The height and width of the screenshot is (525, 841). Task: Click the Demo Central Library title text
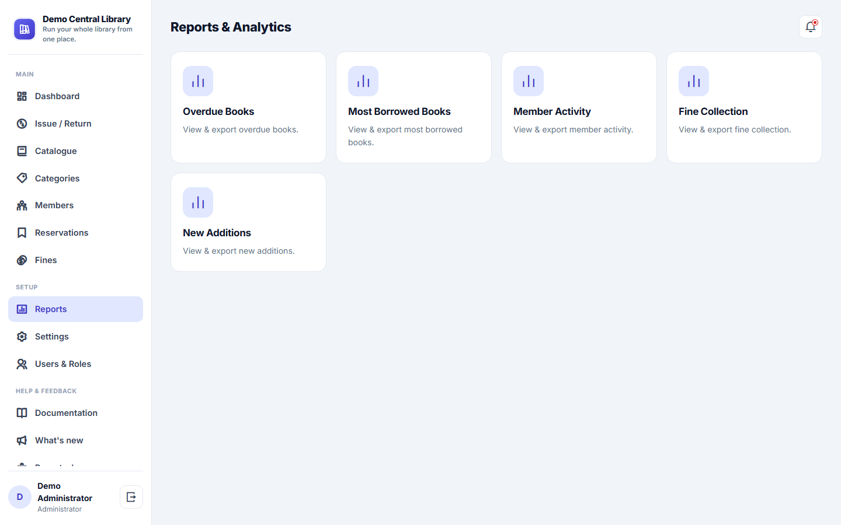tap(86, 19)
